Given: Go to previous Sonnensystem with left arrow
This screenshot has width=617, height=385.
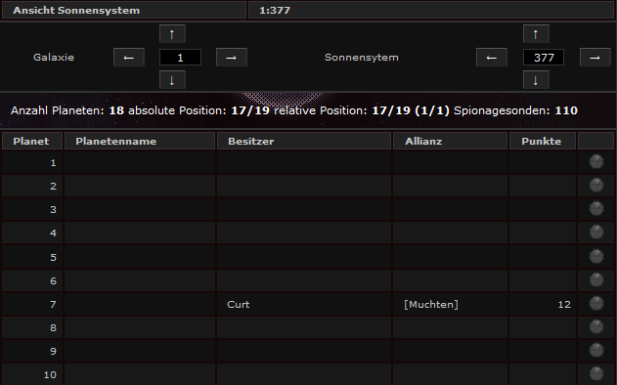Looking at the screenshot, I should (492, 58).
